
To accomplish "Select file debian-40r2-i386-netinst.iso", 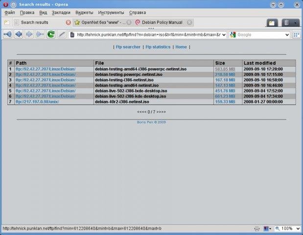I will coord(122,102).
